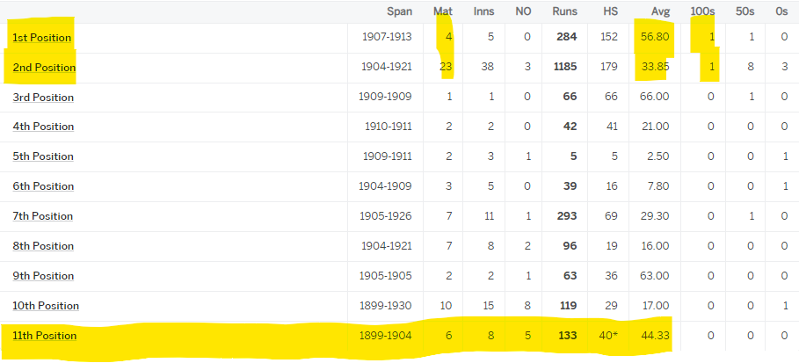Click the Inns column header
The width and height of the screenshot is (799, 363).
483,11
